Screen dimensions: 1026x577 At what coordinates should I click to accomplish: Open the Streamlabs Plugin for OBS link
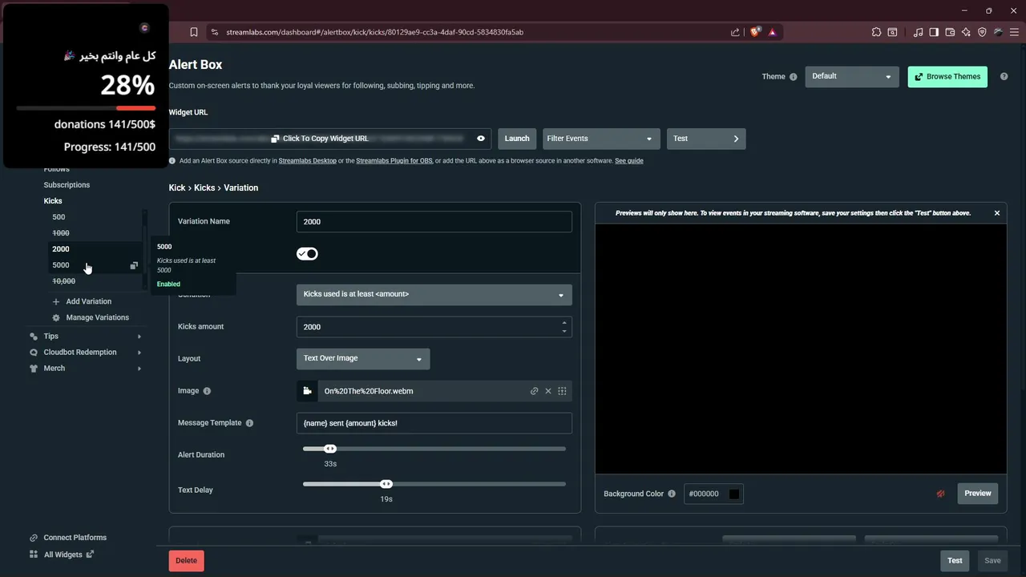coord(394,161)
